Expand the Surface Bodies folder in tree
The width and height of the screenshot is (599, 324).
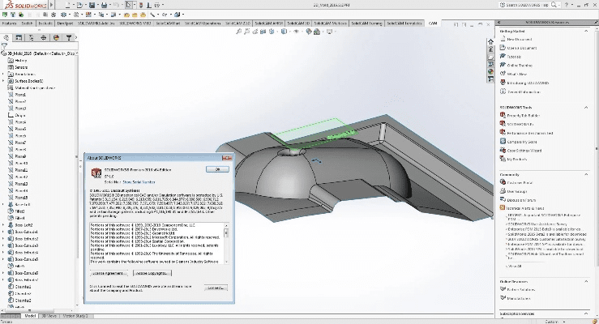pos(3,83)
